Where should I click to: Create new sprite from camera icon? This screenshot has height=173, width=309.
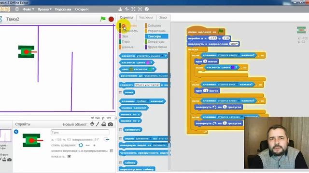pyautogui.click(x=111, y=124)
